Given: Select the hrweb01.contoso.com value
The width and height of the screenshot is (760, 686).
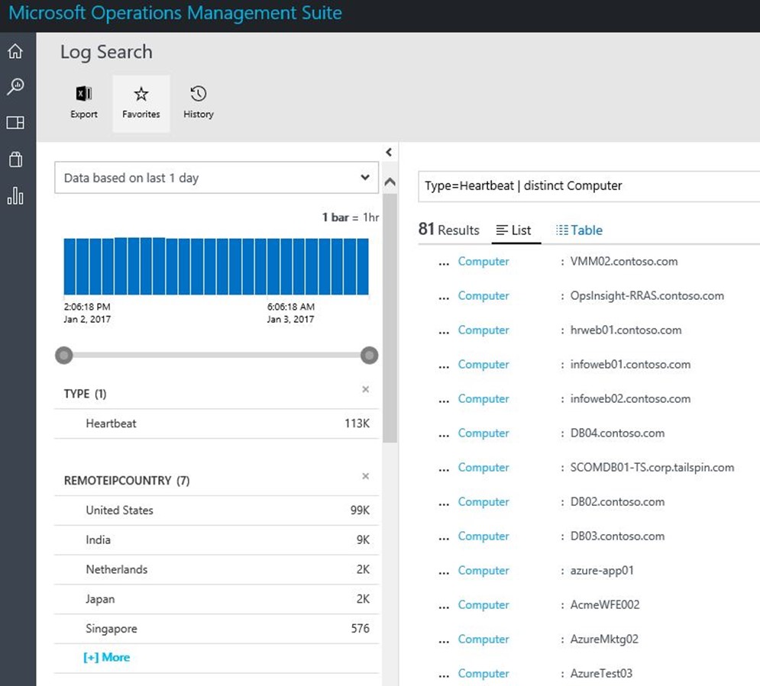Looking at the screenshot, I should point(626,330).
